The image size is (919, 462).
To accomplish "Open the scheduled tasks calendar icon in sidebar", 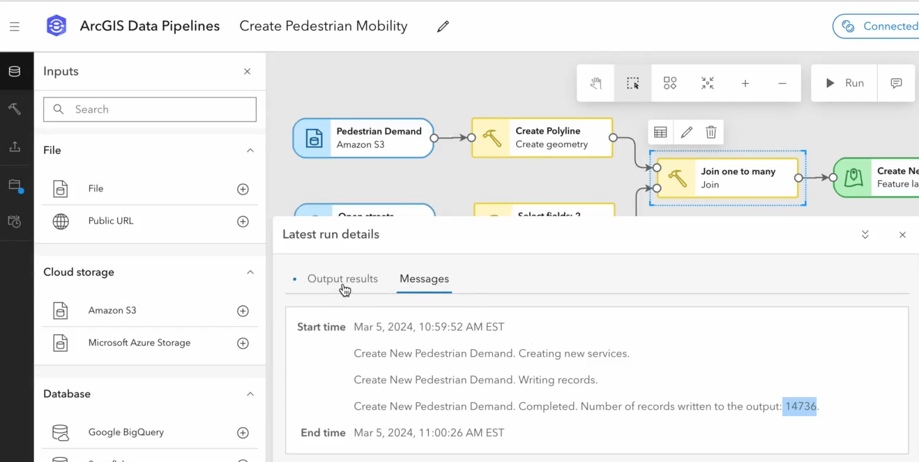I will [x=15, y=222].
